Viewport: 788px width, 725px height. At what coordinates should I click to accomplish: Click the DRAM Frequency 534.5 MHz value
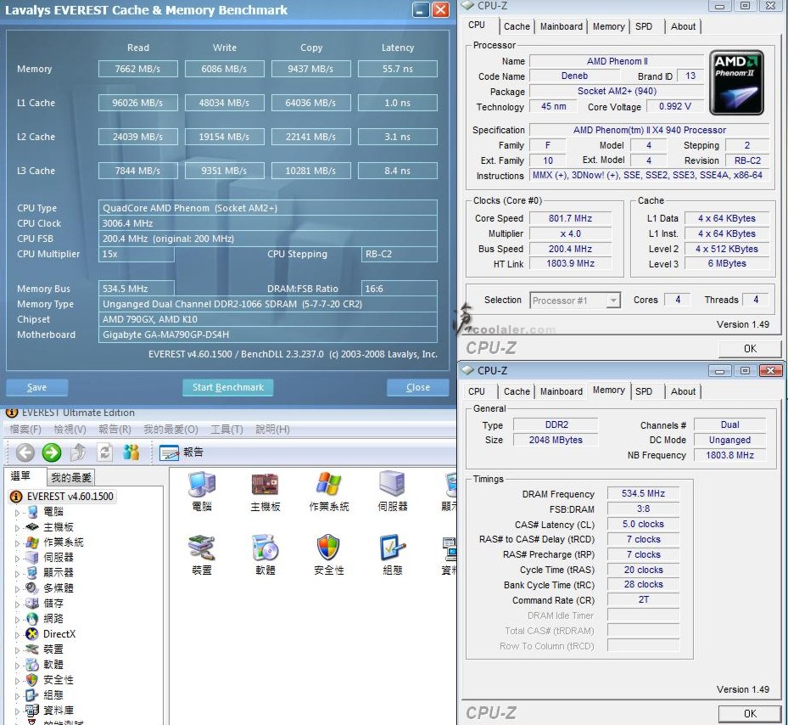click(643, 493)
